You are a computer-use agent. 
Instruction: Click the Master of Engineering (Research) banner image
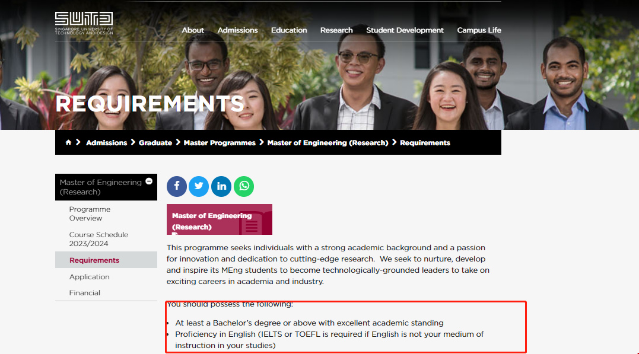[219, 219]
